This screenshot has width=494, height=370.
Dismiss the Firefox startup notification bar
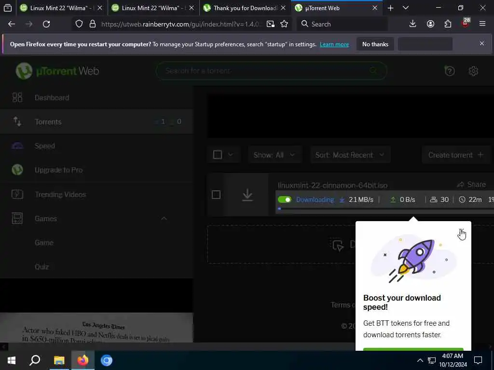(482, 43)
